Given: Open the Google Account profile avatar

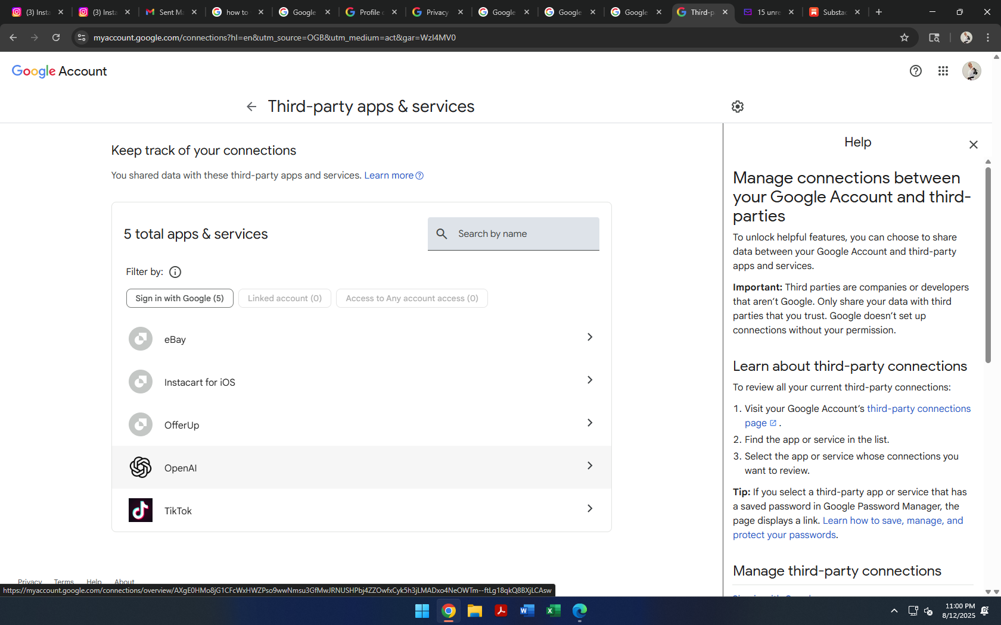Looking at the screenshot, I should (x=971, y=71).
